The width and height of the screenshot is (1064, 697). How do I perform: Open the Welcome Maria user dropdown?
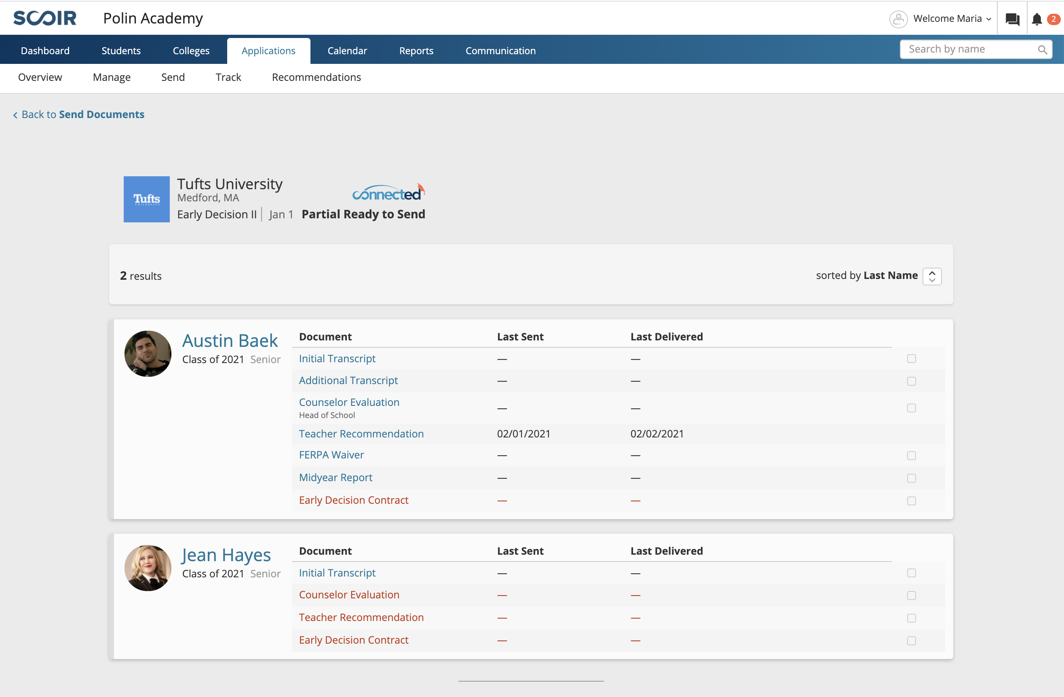click(x=952, y=19)
